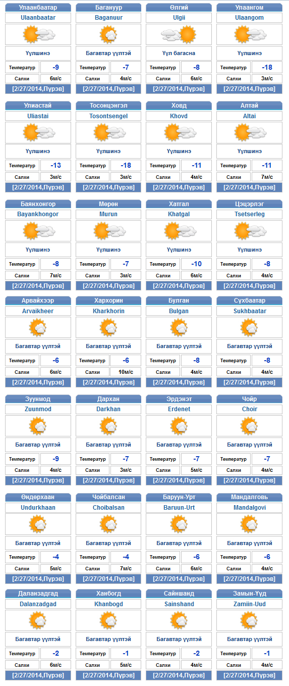
Task: Click the Дархан header tab
Action: click(x=108, y=399)
